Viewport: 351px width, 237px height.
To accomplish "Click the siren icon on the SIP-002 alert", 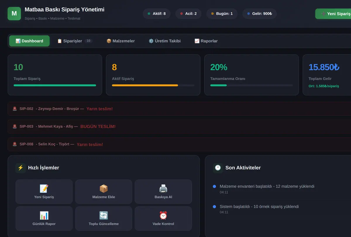I will [15, 109].
